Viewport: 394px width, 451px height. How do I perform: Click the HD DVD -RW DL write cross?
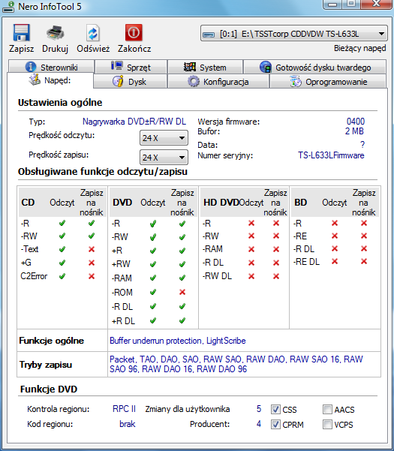pos(276,276)
